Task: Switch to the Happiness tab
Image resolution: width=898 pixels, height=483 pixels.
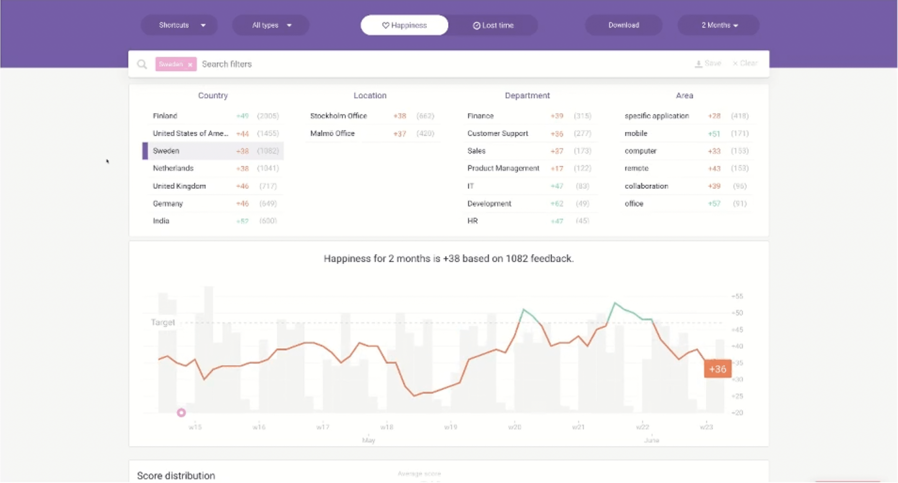Action: coord(404,25)
